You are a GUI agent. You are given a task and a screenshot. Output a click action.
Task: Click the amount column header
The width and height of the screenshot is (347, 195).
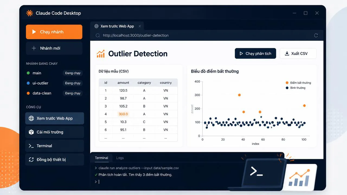click(x=123, y=83)
